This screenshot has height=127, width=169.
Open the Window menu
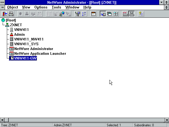pyautogui.click(x=72, y=7)
